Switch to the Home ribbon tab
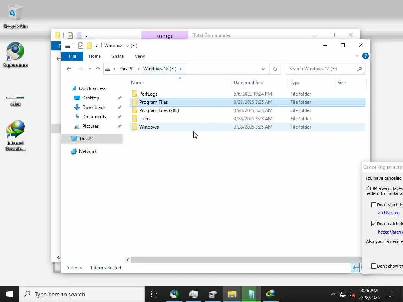Screen dimensions: 403x302 click(x=95, y=56)
